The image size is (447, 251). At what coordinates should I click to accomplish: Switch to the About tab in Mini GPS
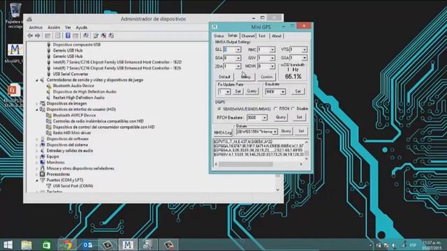coord(276,36)
